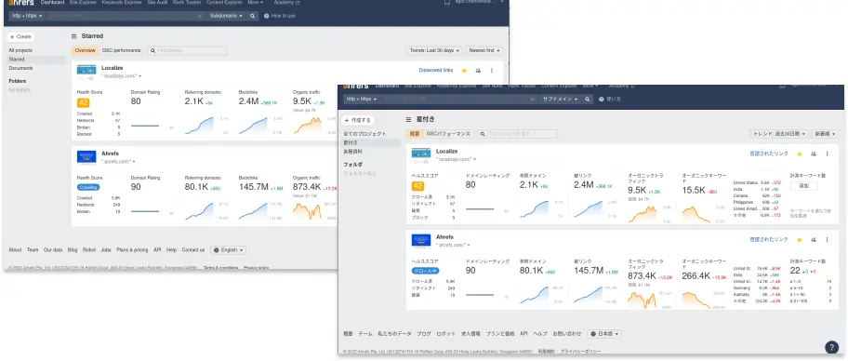Click the round help question-mark button
This screenshot has height=361, width=848.
point(832,347)
